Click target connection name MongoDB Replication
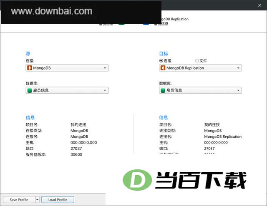This screenshot has width=267, height=206. coord(223,137)
